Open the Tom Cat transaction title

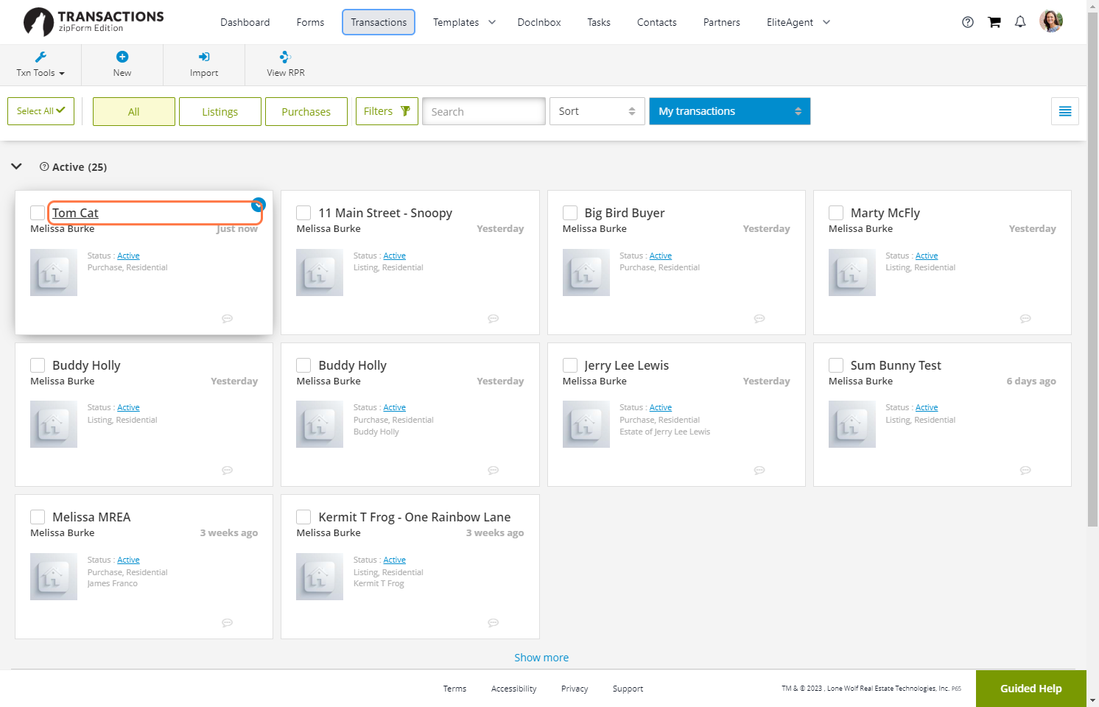pyautogui.click(x=75, y=213)
